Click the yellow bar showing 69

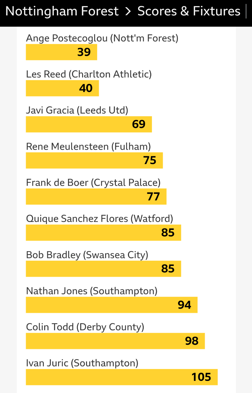click(x=89, y=124)
